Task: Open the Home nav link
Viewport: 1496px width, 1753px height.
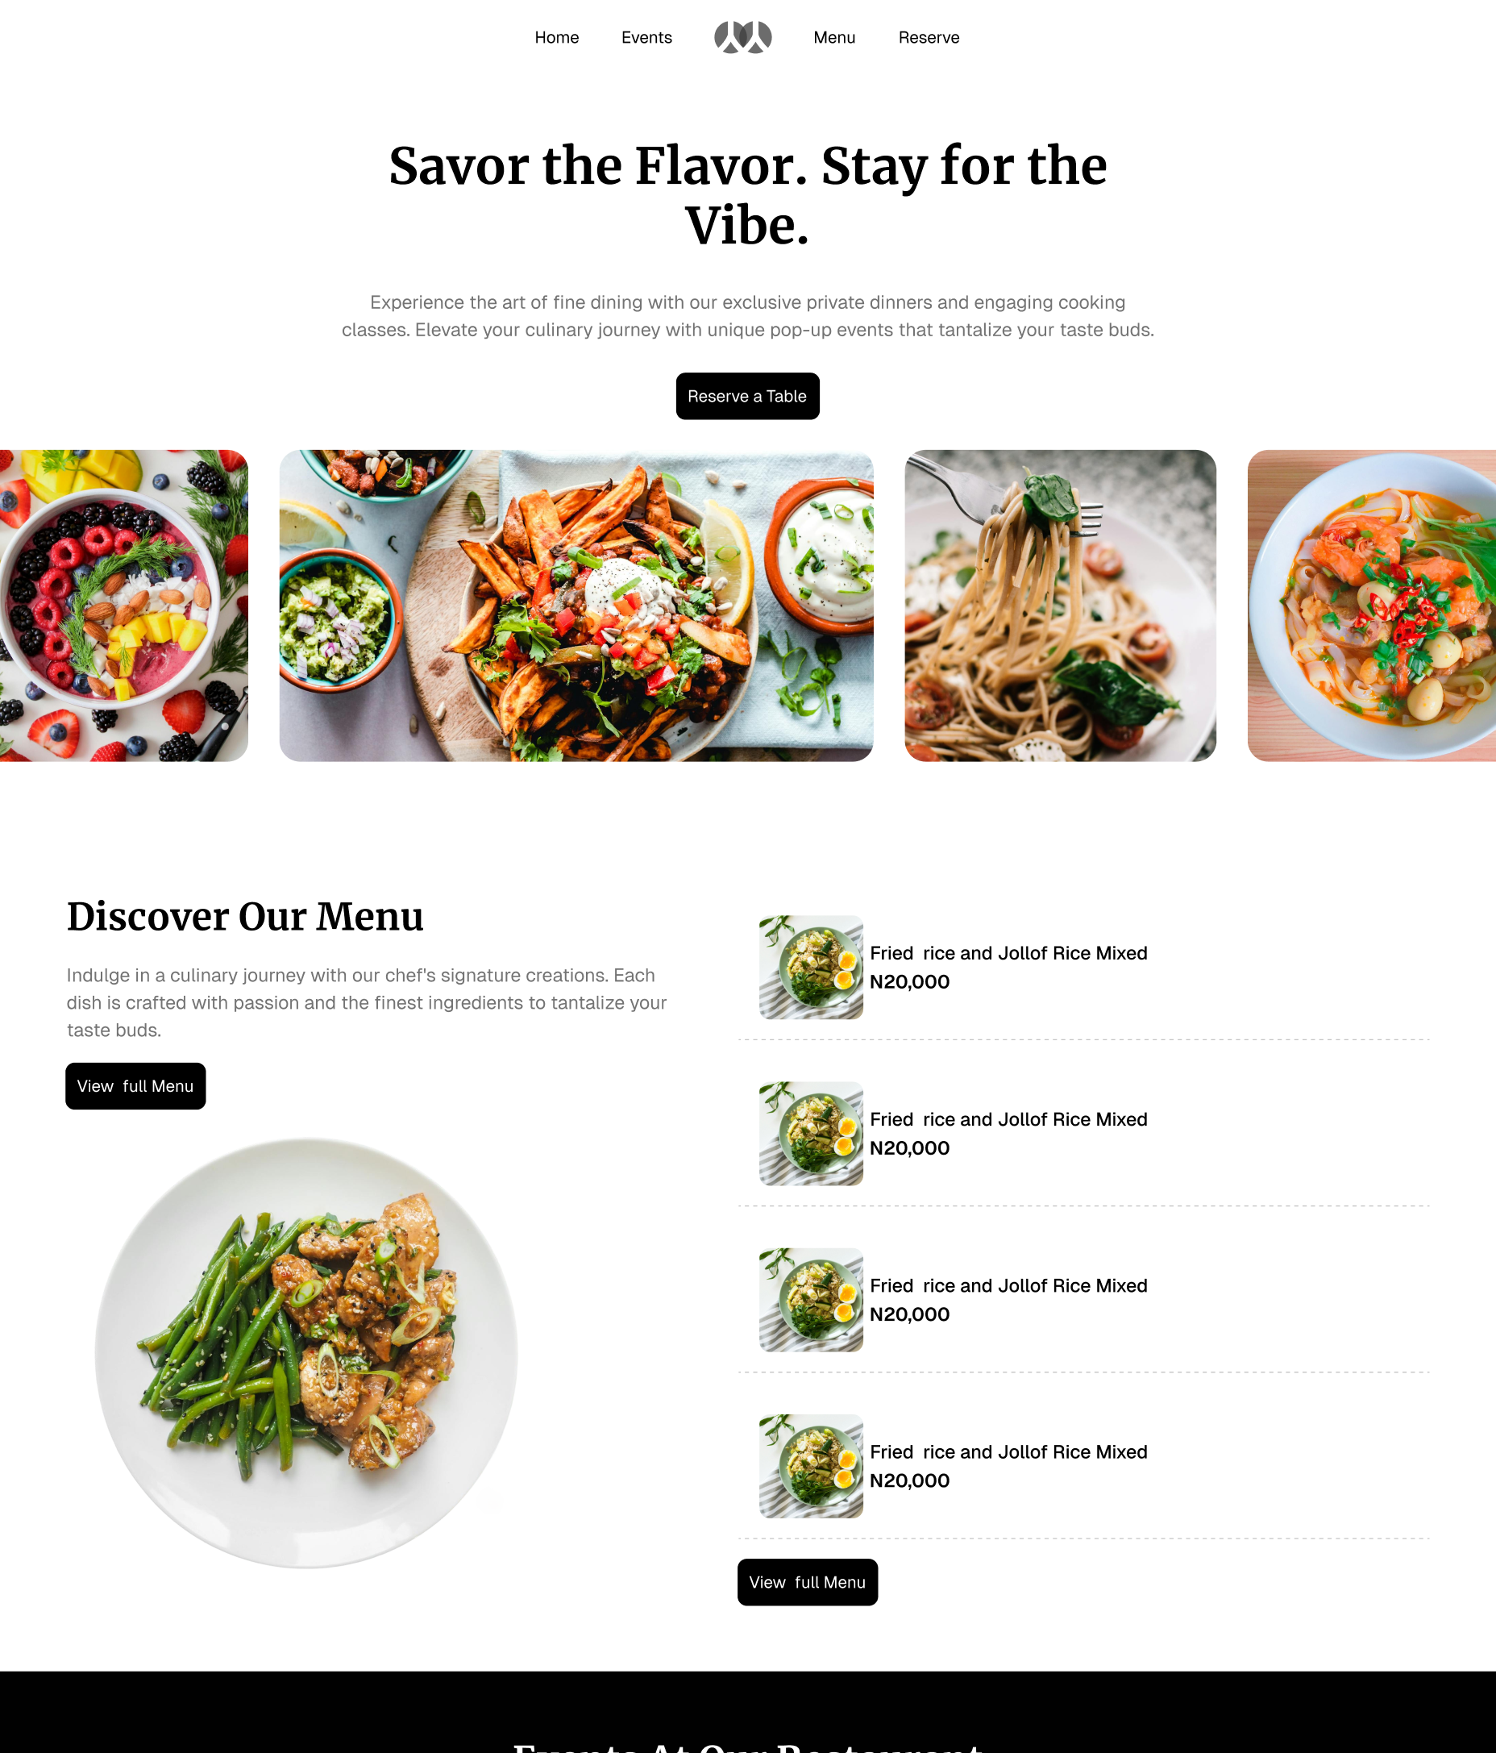Action: (556, 37)
